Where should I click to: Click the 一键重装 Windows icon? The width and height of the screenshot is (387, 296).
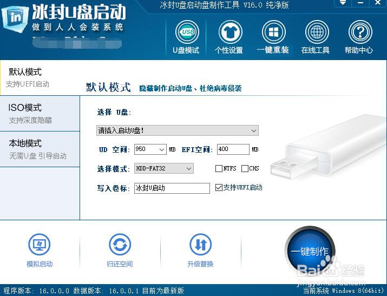tap(273, 32)
